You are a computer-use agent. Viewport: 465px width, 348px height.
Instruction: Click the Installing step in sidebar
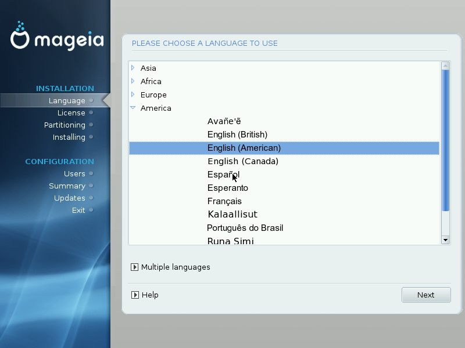click(x=69, y=137)
